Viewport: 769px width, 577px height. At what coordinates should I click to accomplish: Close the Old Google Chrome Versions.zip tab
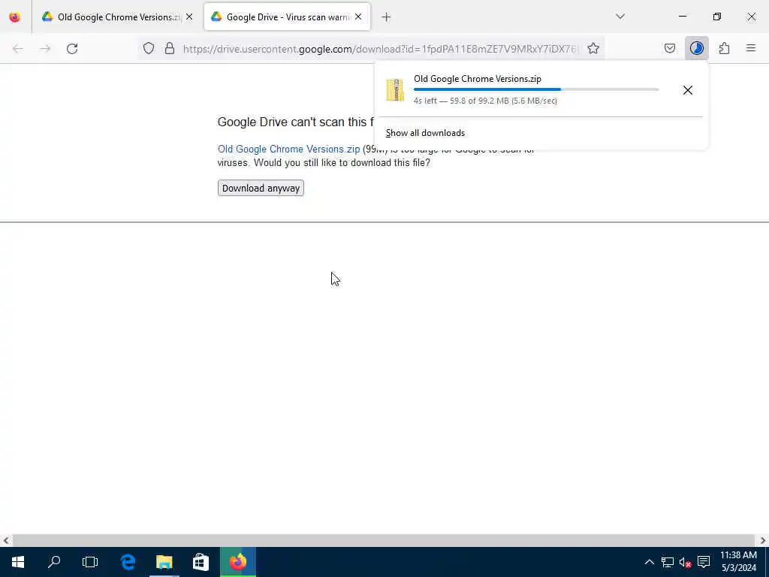(x=189, y=17)
